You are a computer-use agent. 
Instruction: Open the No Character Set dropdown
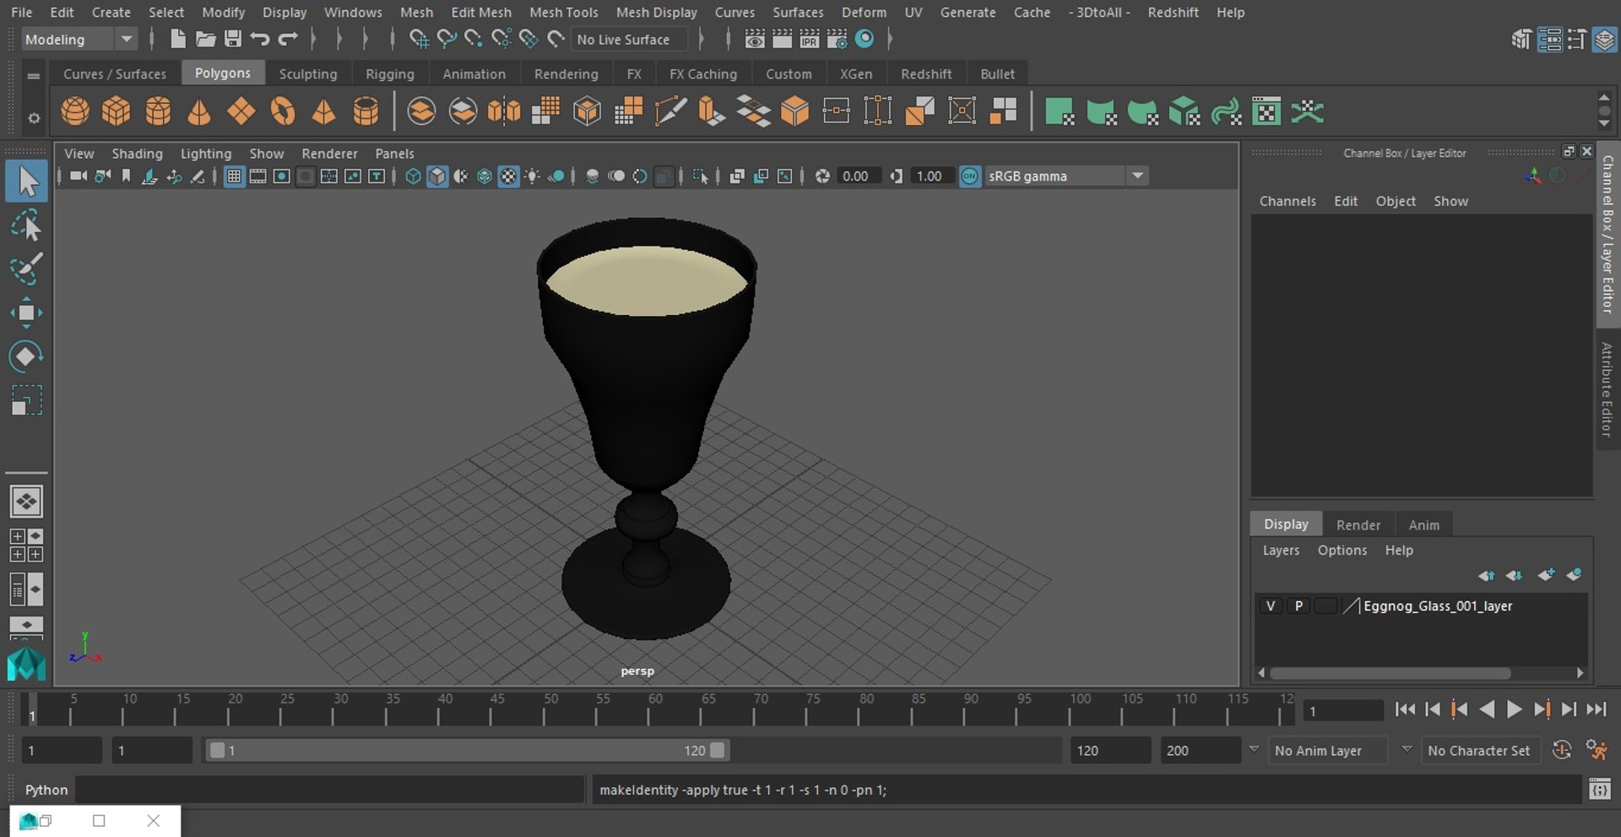tap(1480, 750)
